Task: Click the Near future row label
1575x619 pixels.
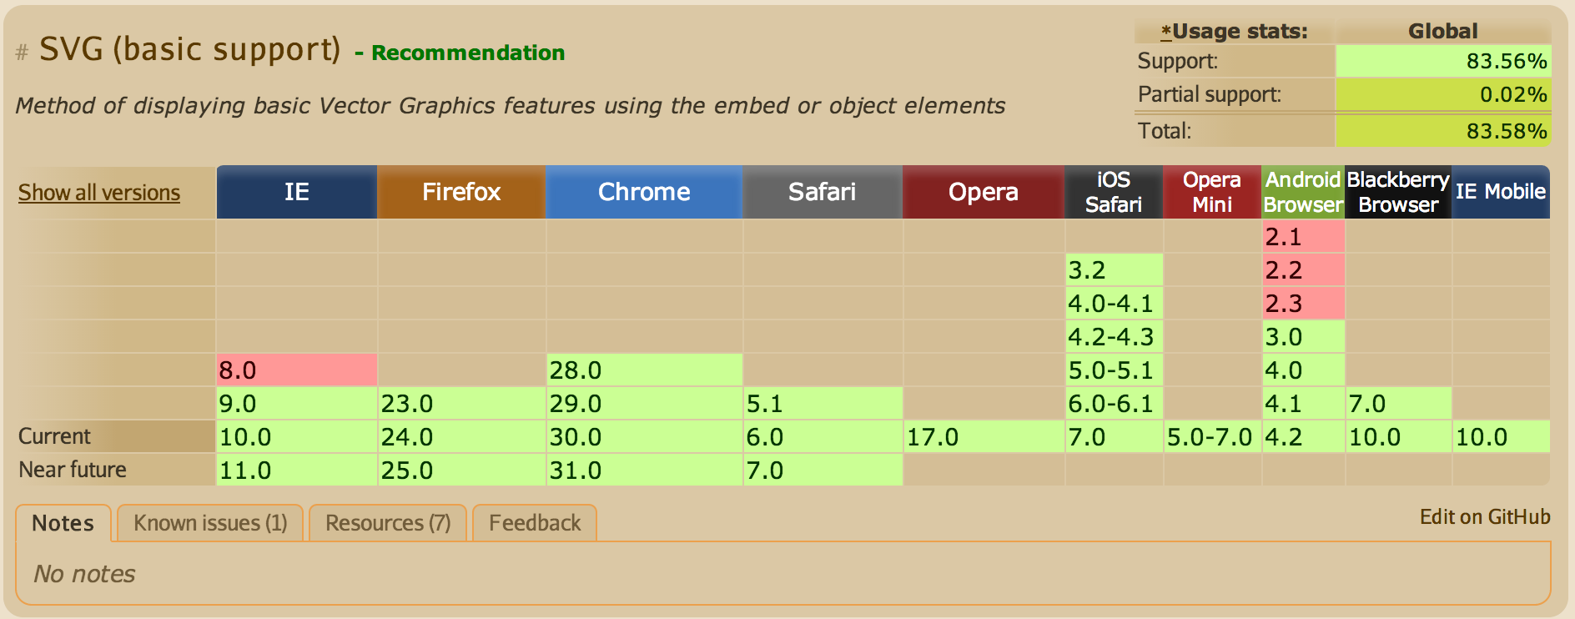Action: pos(73,470)
